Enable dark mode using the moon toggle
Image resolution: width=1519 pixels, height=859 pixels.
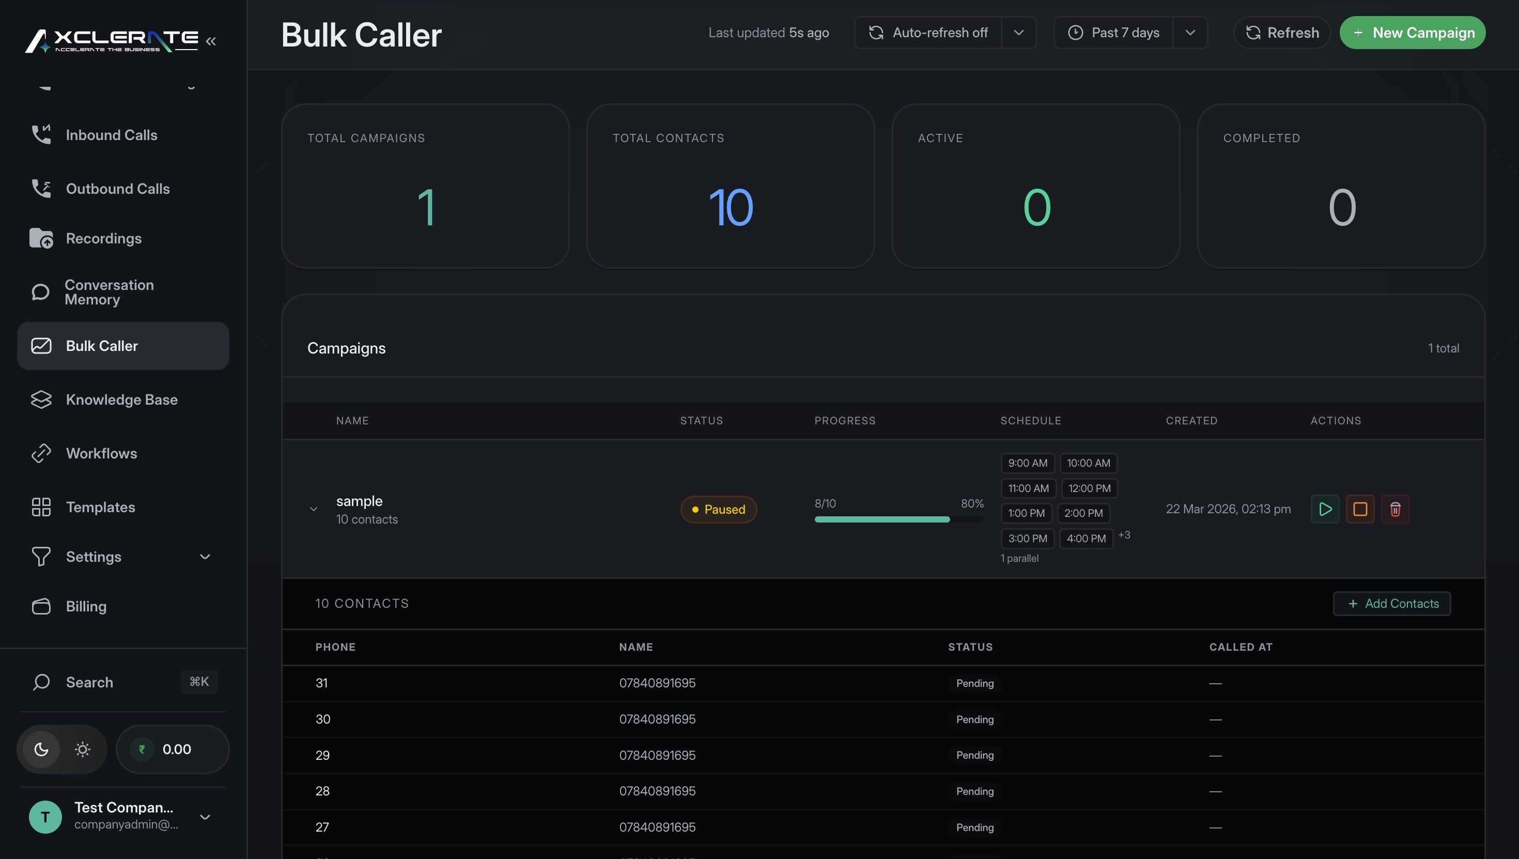41,749
